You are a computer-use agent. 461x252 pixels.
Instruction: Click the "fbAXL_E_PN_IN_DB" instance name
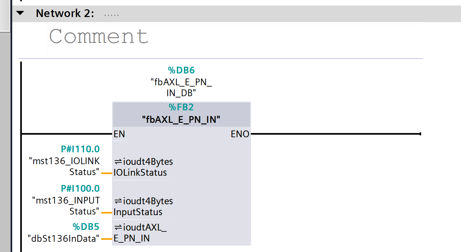click(x=182, y=88)
